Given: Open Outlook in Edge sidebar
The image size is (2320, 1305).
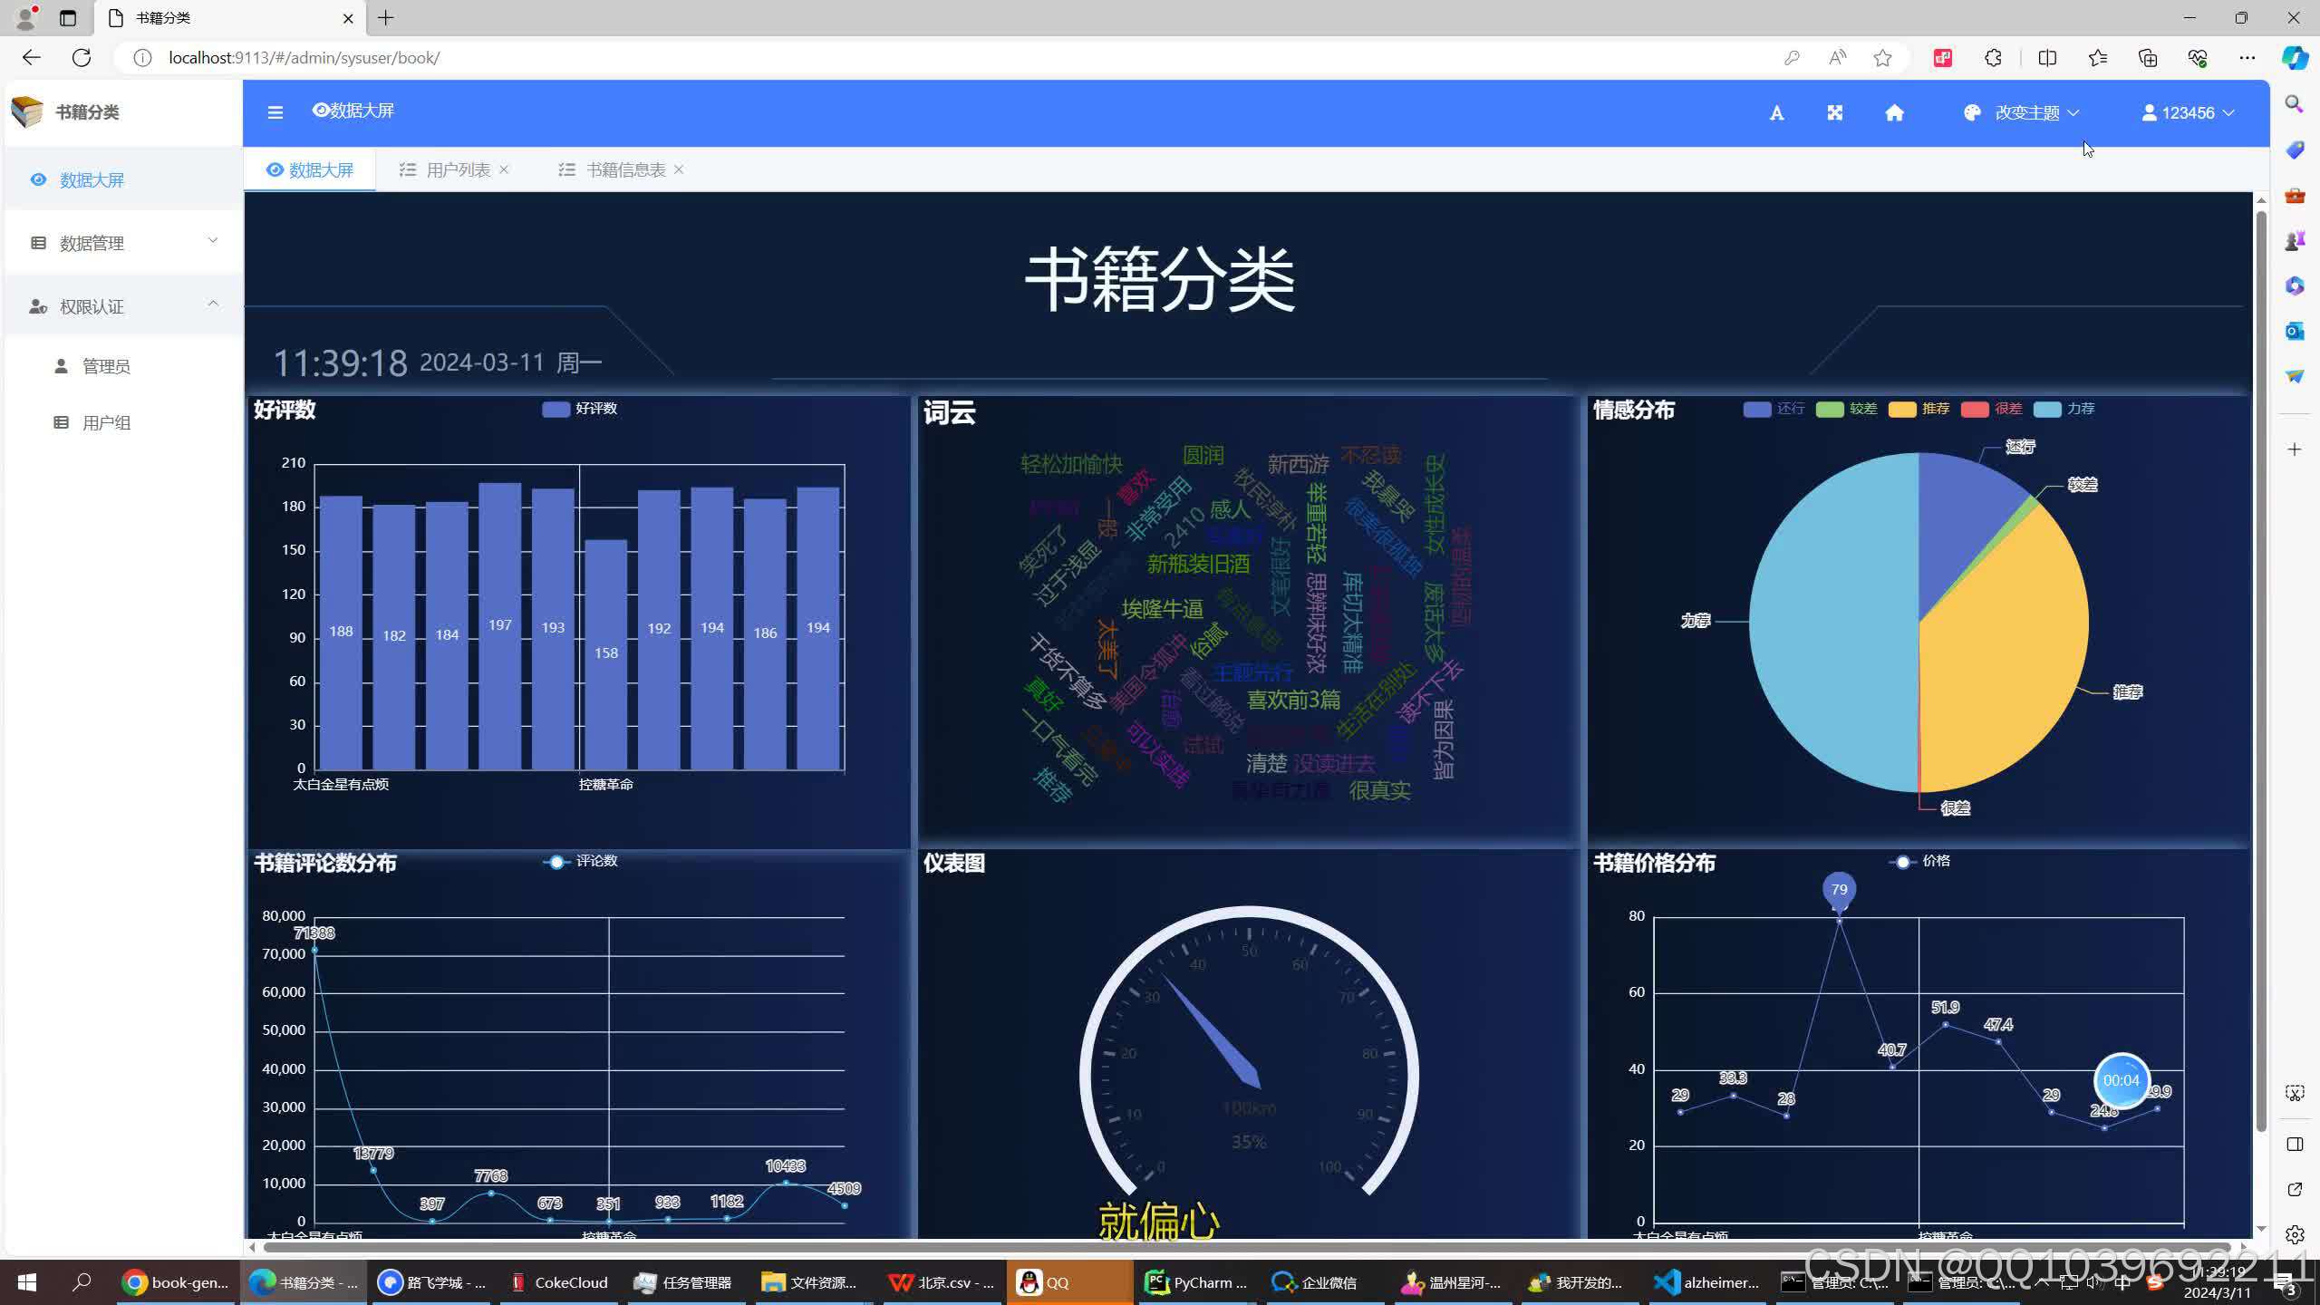Looking at the screenshot, I should coord(2295,331).
